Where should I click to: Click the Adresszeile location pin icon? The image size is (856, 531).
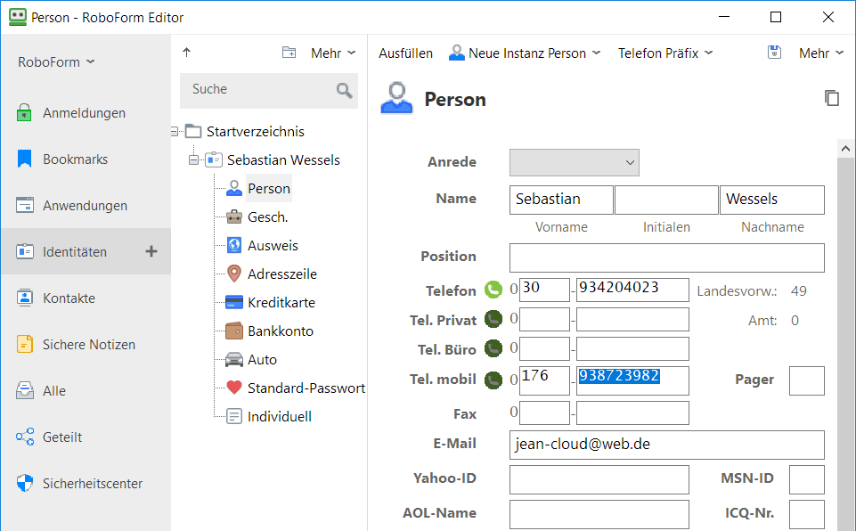click(234, 274)
